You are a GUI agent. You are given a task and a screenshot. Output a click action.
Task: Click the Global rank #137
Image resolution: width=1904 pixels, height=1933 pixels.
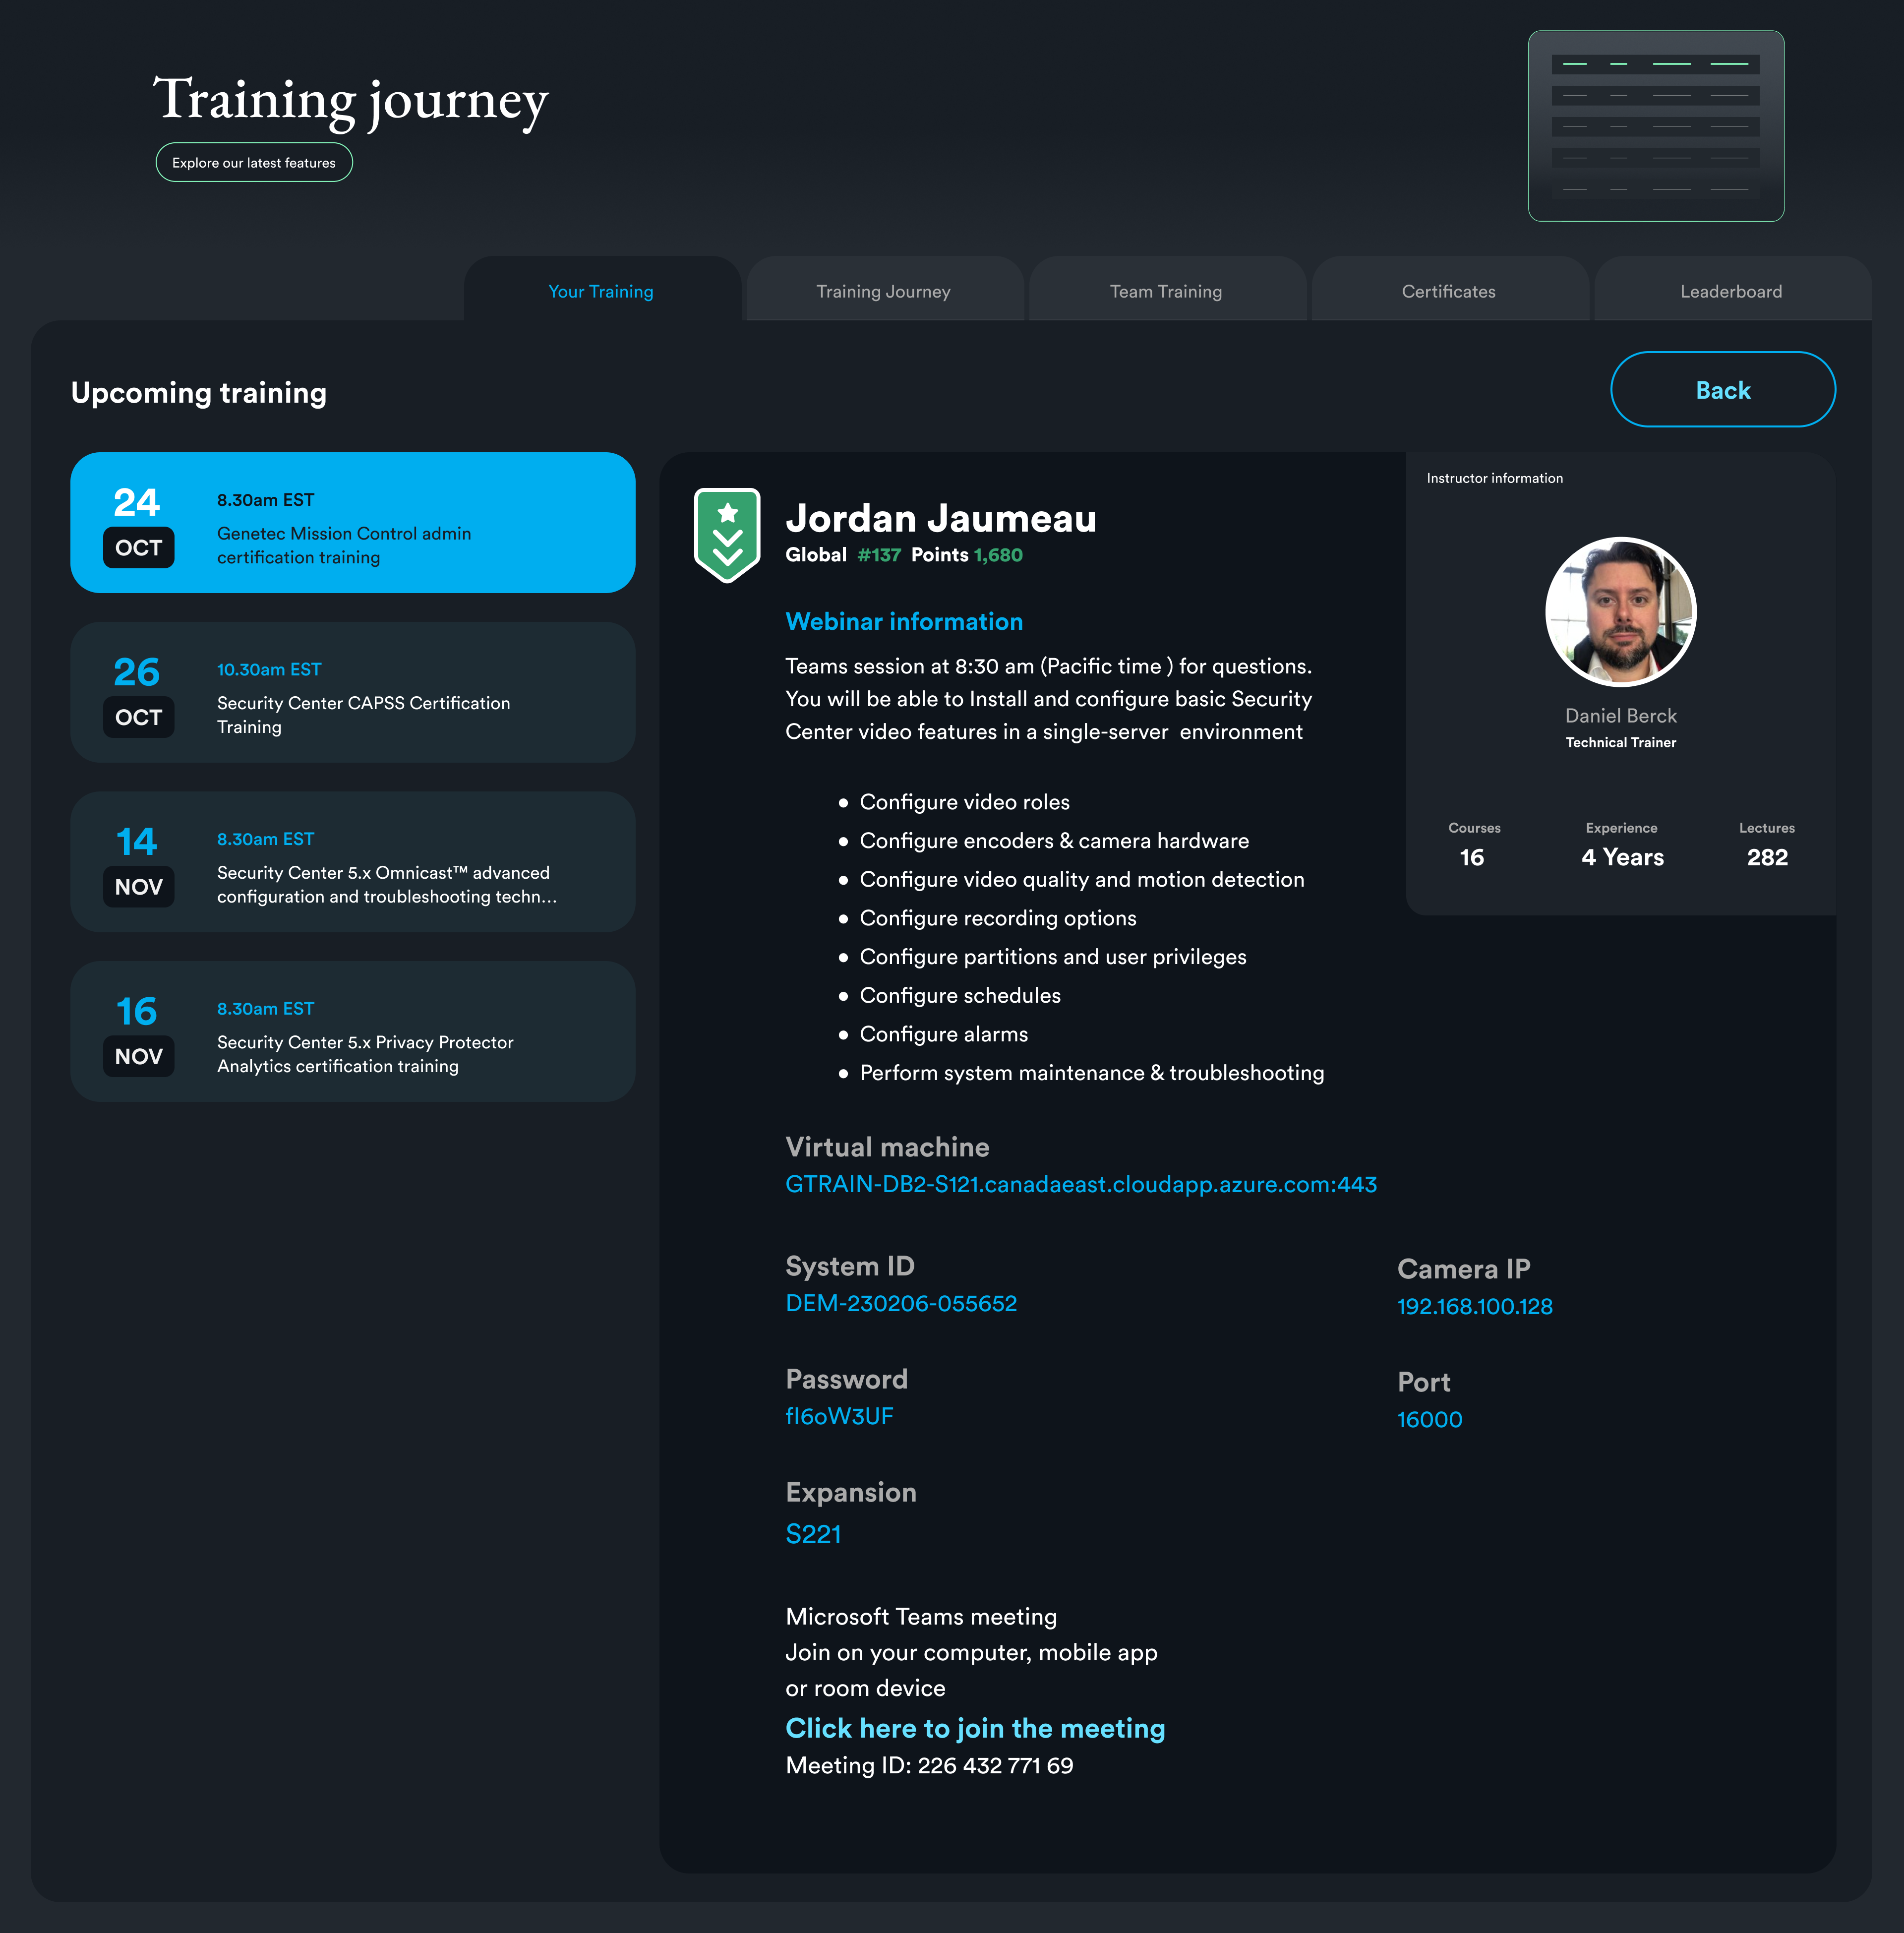coord(879,555)
